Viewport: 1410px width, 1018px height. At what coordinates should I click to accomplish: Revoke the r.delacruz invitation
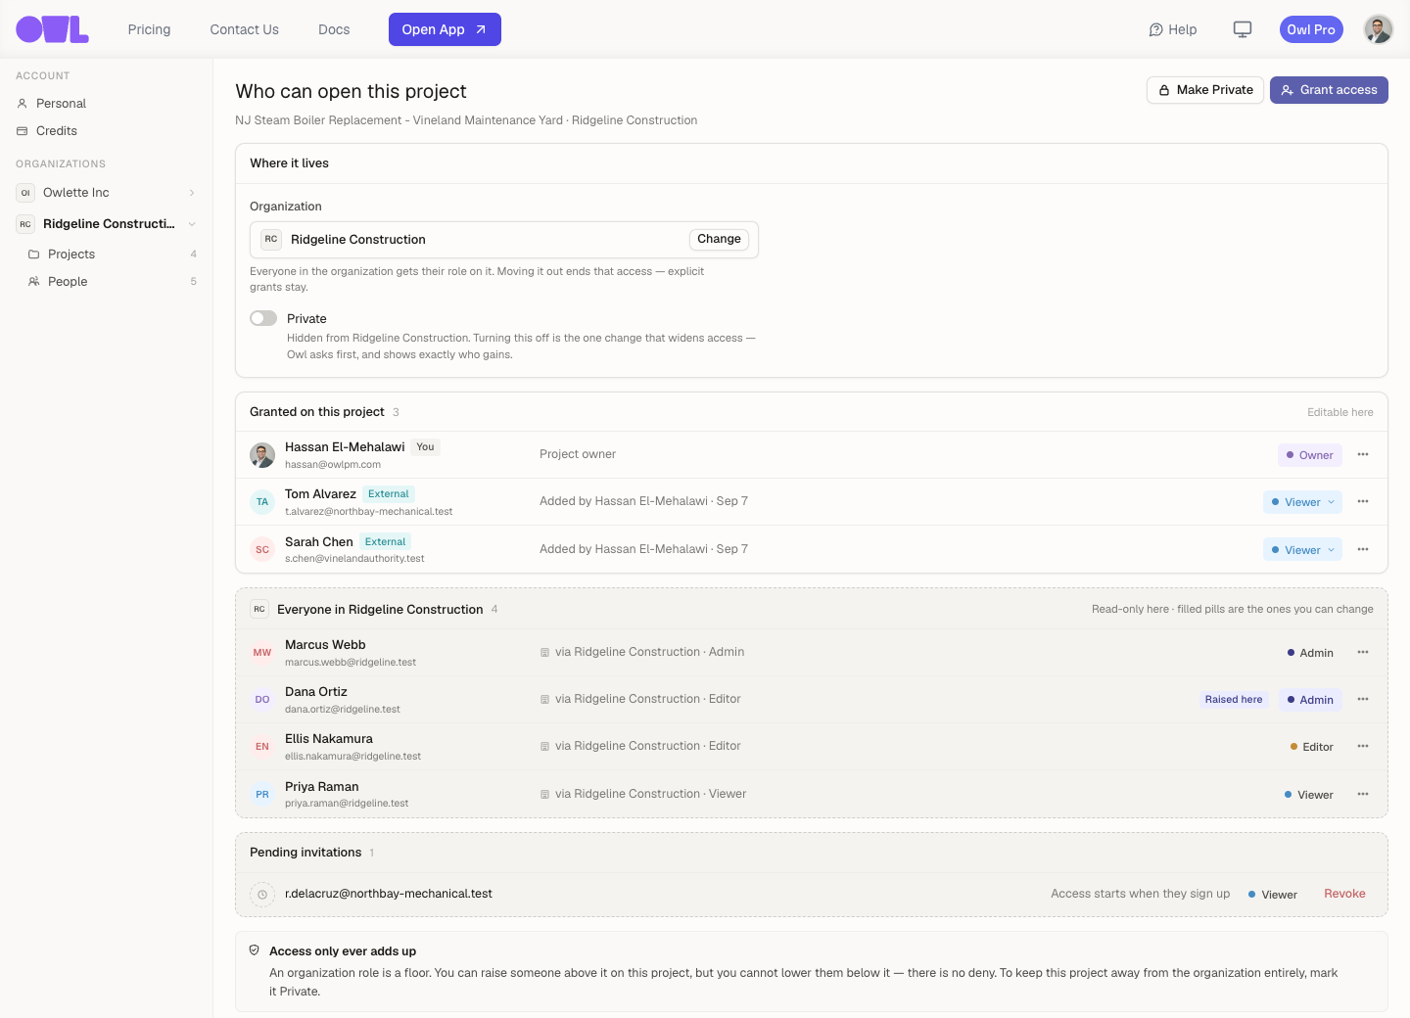click(1344, 894)
